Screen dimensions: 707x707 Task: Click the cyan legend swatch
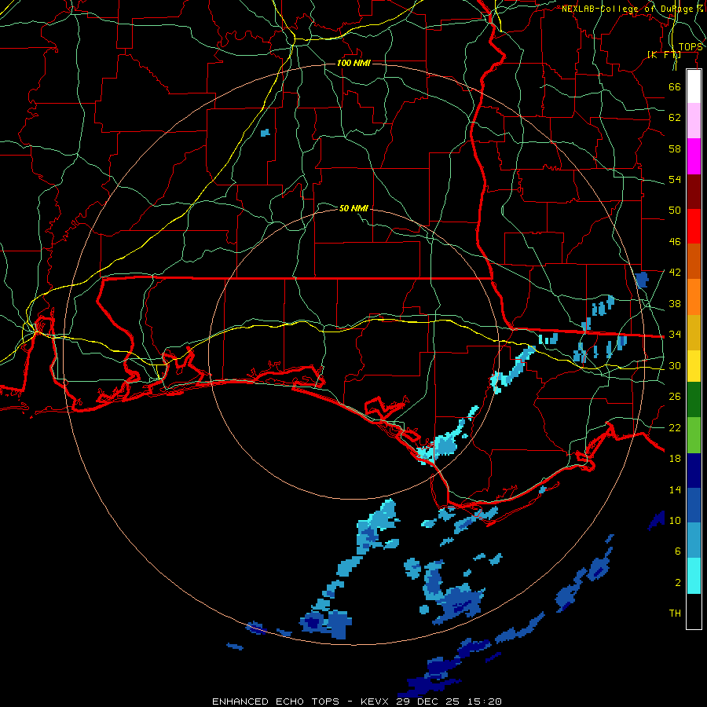click(694, 576)
